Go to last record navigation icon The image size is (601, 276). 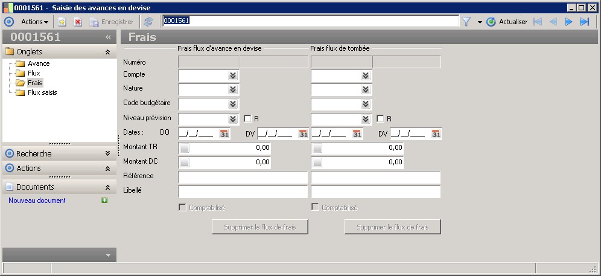[x=585, y=22]
